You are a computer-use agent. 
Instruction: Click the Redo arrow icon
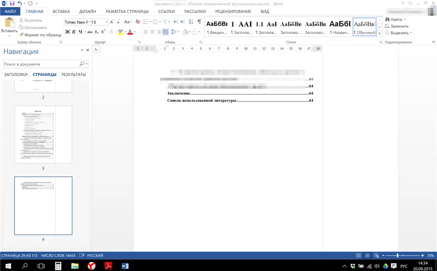[x=30, y=3]
